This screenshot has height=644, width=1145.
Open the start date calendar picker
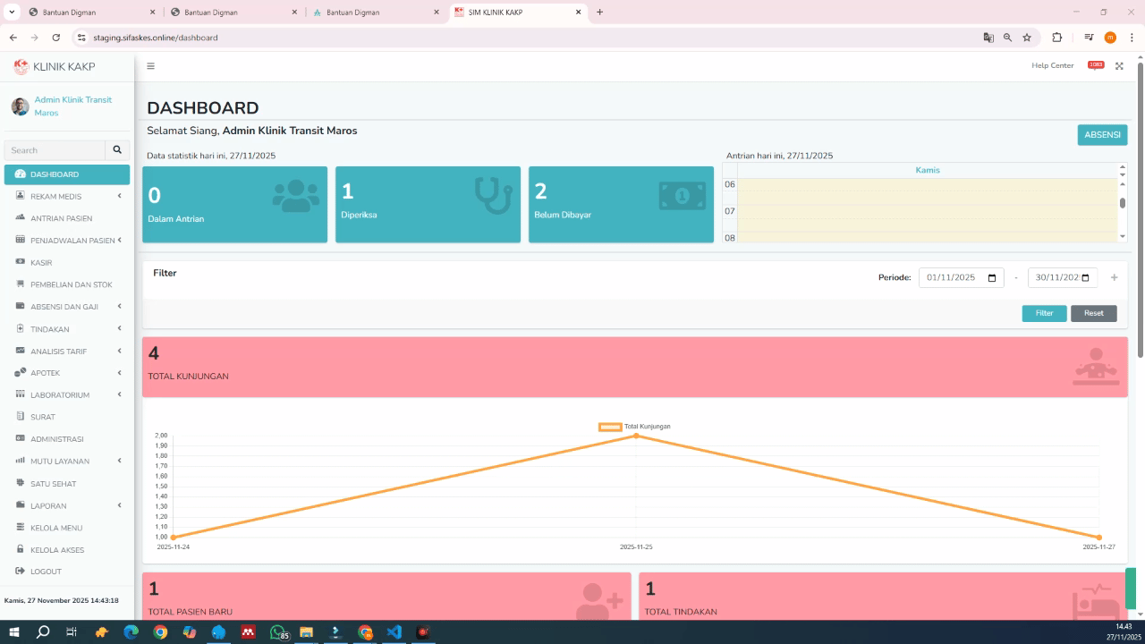click(x=991, y=278)
